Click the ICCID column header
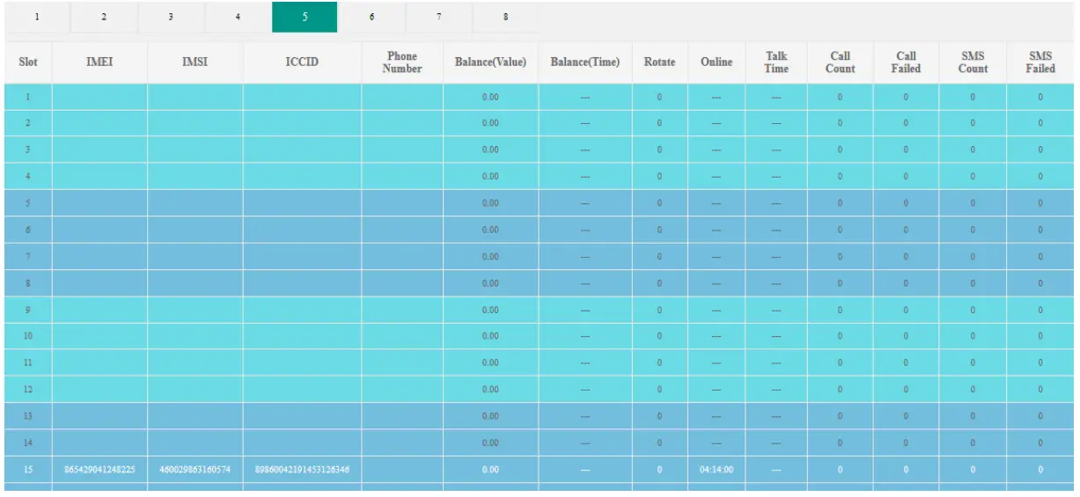1080x497 pixels. point(302,62)
